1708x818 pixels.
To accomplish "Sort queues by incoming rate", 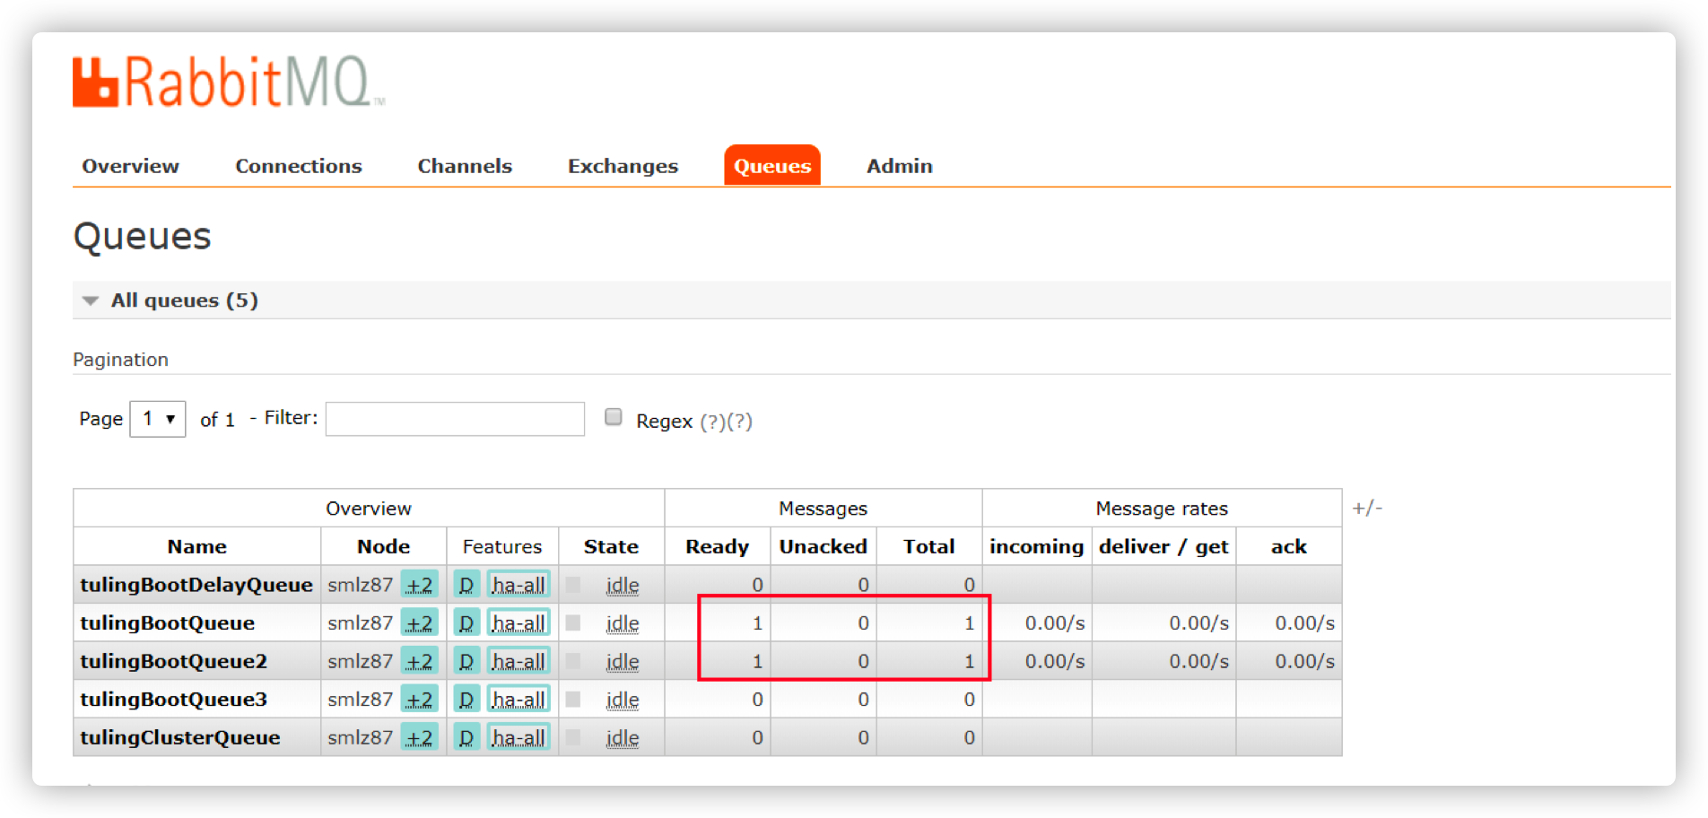I will pos(1037,546).
